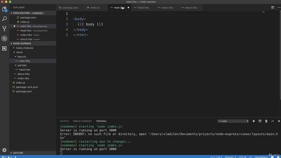Open the Extensions view icon
Screen dimensions: 281x158
click(4, 48)
